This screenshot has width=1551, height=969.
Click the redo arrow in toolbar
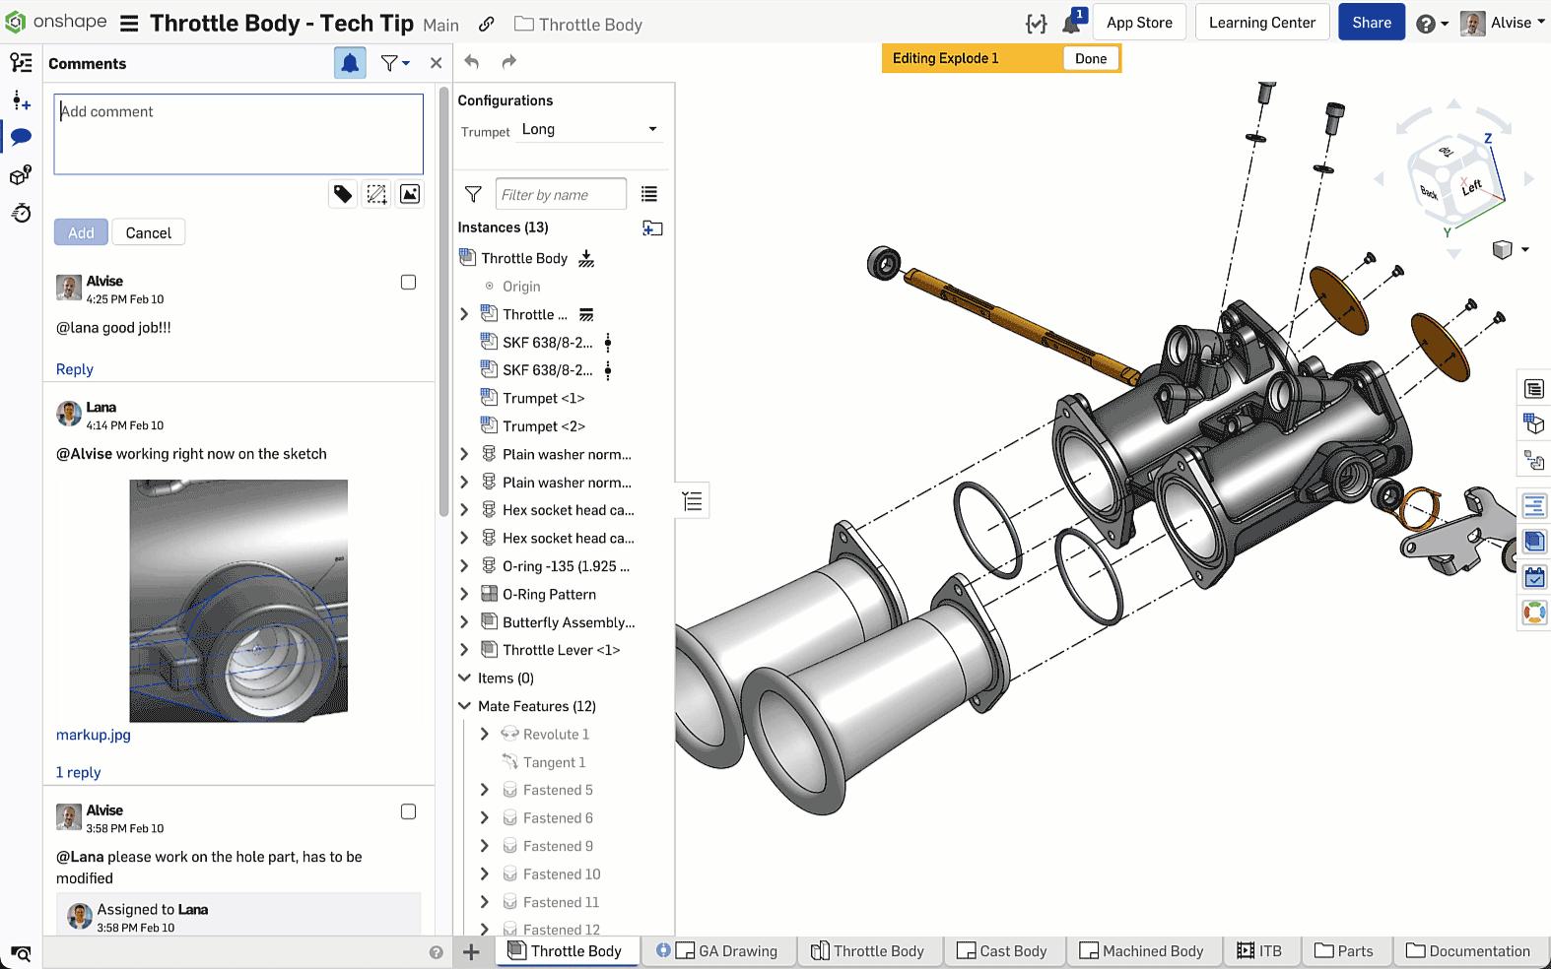(x=508, y=62)
